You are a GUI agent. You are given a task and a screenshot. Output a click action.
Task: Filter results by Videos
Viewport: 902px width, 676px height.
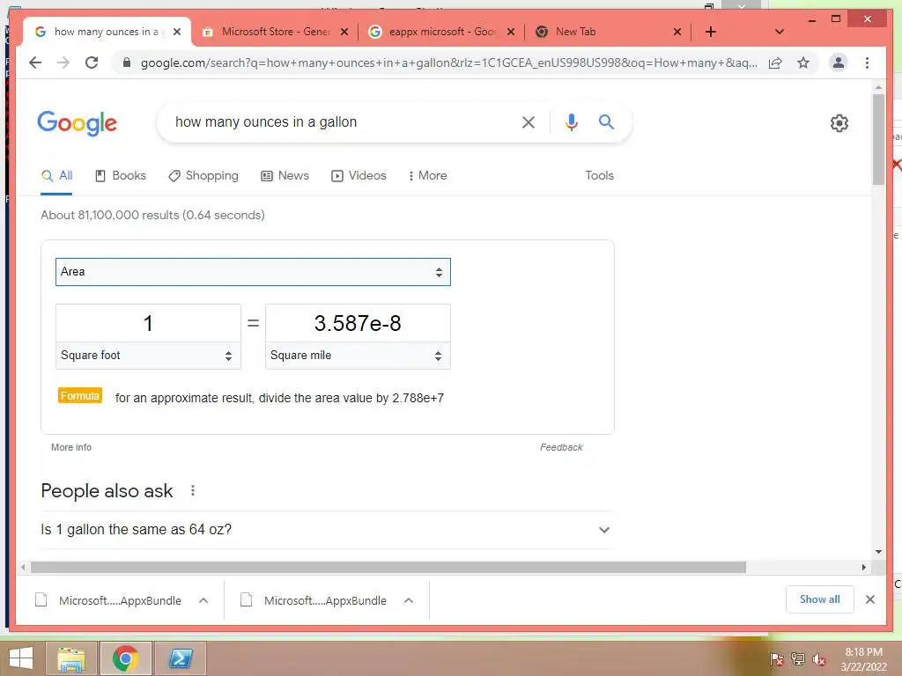pos(359,176)
